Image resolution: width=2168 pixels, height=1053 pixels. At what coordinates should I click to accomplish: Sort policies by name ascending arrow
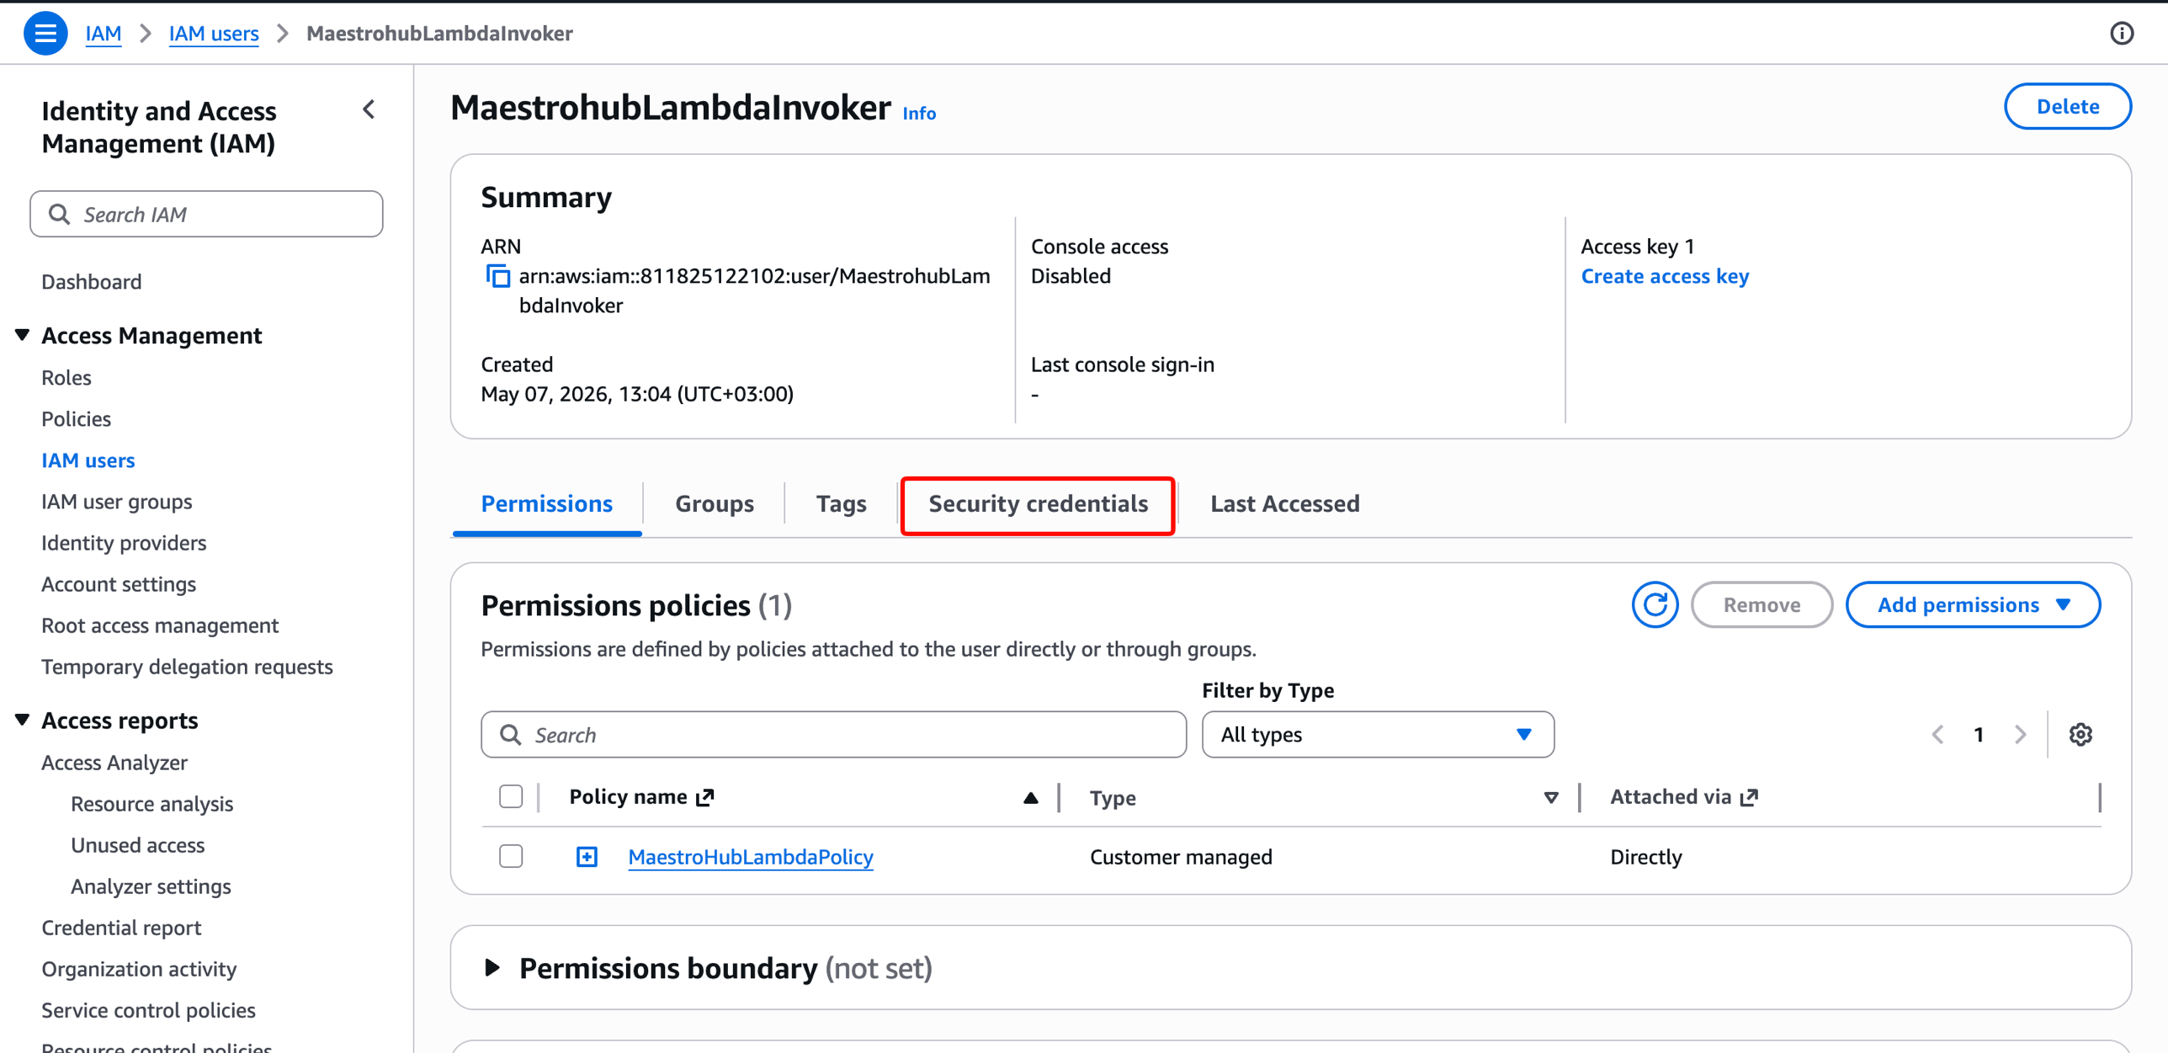tap(1030, 797)
